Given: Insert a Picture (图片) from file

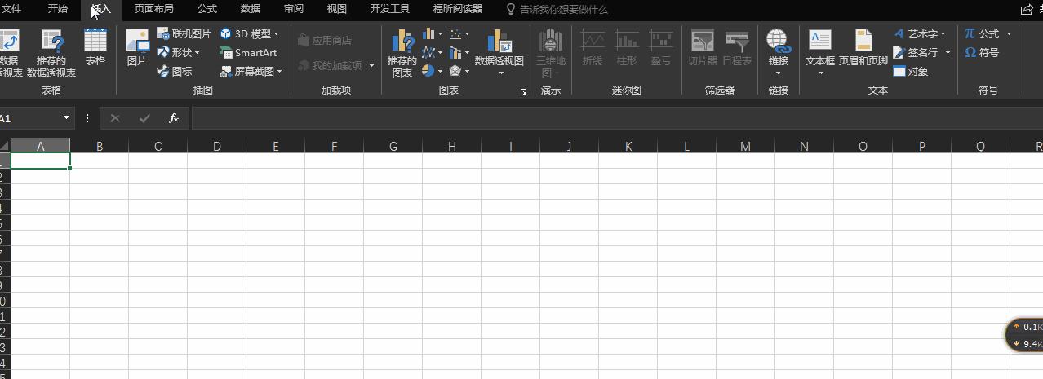Looking at the screenshot, I should coord(137,47).
